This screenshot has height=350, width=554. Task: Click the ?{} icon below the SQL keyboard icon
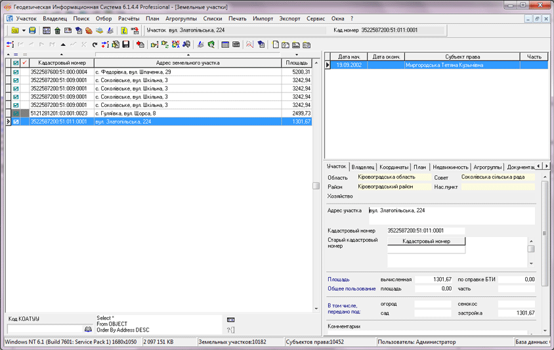[230, 330]
